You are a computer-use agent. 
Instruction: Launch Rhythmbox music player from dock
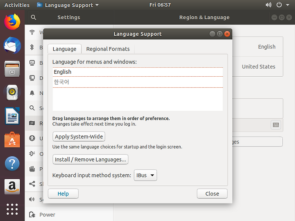click(x=12, y=92)
